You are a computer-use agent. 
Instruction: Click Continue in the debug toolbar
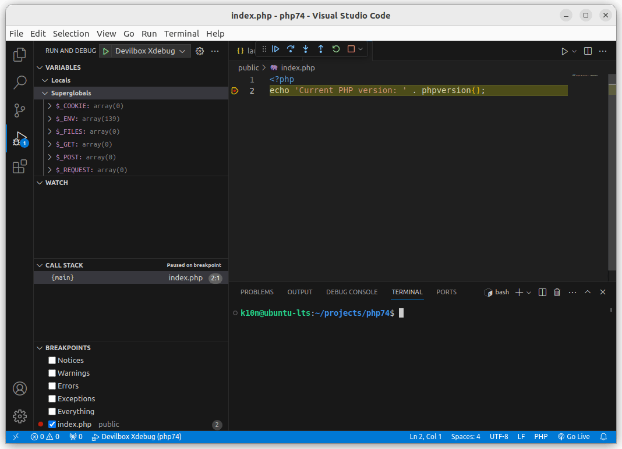click(x=276, y=49)
